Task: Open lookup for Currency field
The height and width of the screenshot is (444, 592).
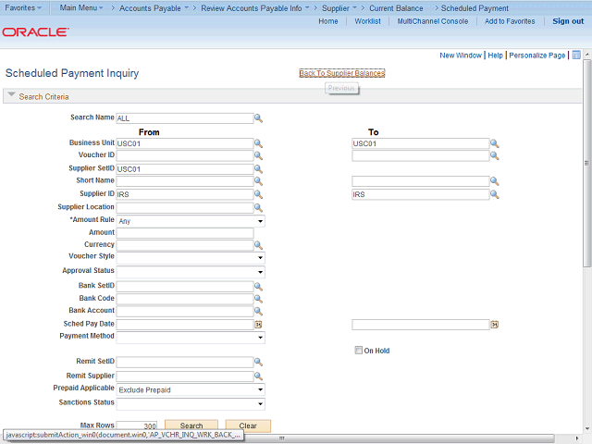Action: point(258,245)
